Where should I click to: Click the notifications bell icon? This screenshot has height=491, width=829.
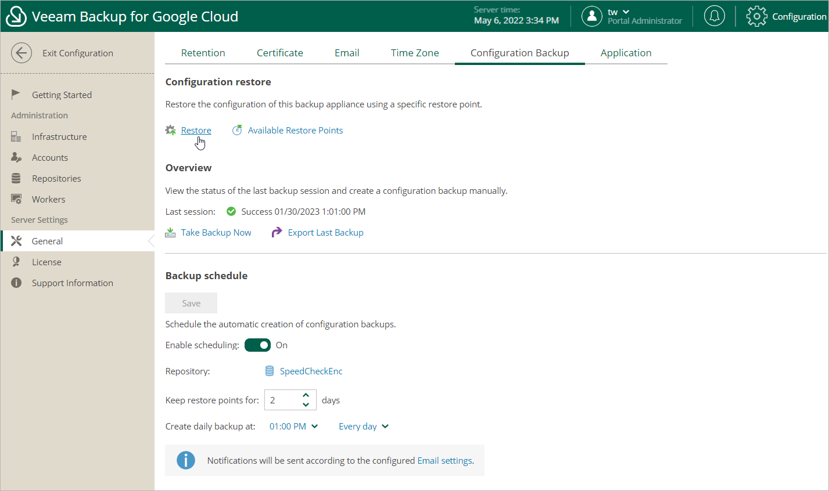pos(714,16)
